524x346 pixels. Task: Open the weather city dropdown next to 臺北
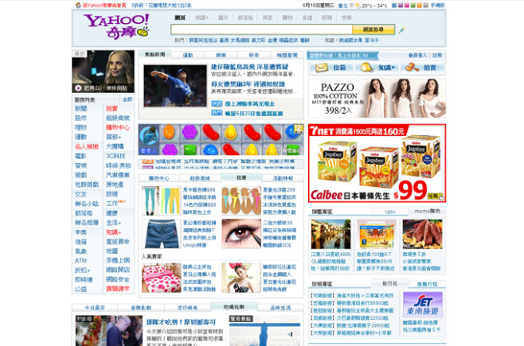click(351, 6)
